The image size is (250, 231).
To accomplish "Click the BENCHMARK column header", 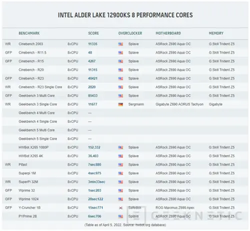I will (x=29, y=33).
